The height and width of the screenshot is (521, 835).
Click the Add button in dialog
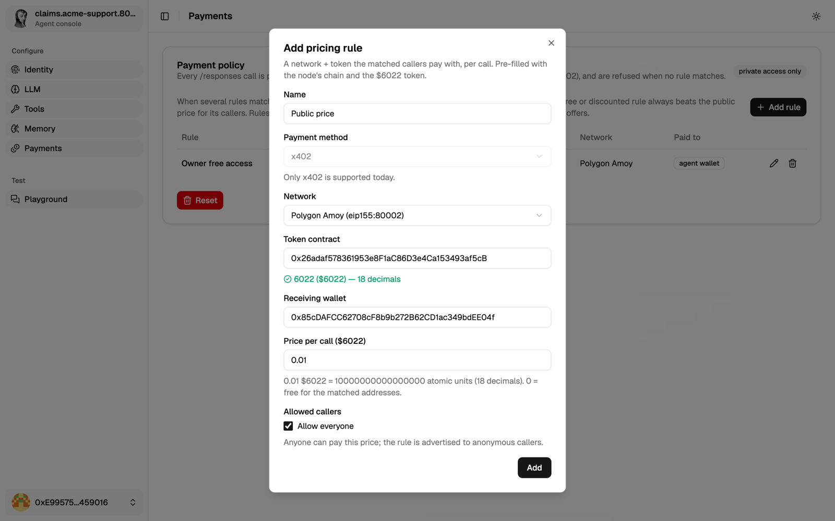(x=534, y=467)
